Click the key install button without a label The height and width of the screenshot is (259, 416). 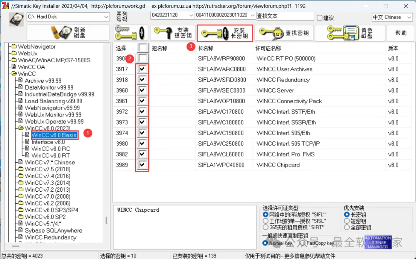coord(131,33)
